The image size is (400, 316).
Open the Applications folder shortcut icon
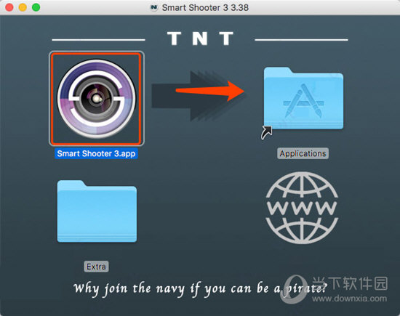[303, 99]
